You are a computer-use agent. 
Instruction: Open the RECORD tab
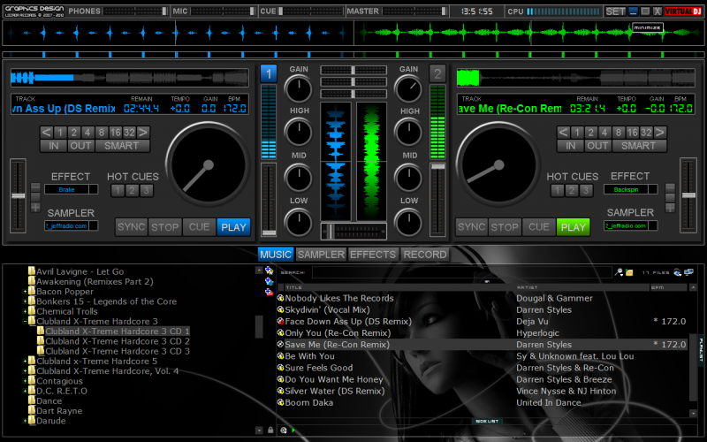pos(425,255)
